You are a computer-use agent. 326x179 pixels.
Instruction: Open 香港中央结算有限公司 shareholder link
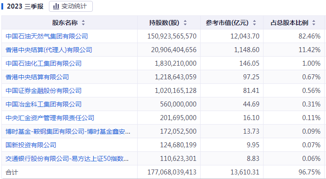tap(37, 77)
